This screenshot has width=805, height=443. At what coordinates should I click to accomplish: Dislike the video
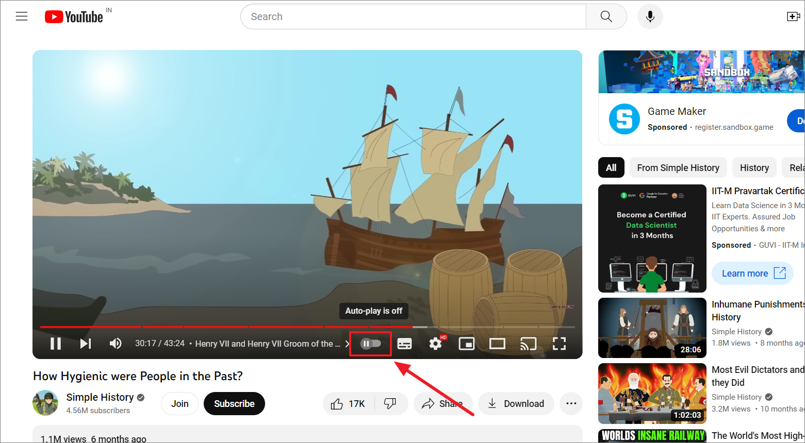coord(391,403)
